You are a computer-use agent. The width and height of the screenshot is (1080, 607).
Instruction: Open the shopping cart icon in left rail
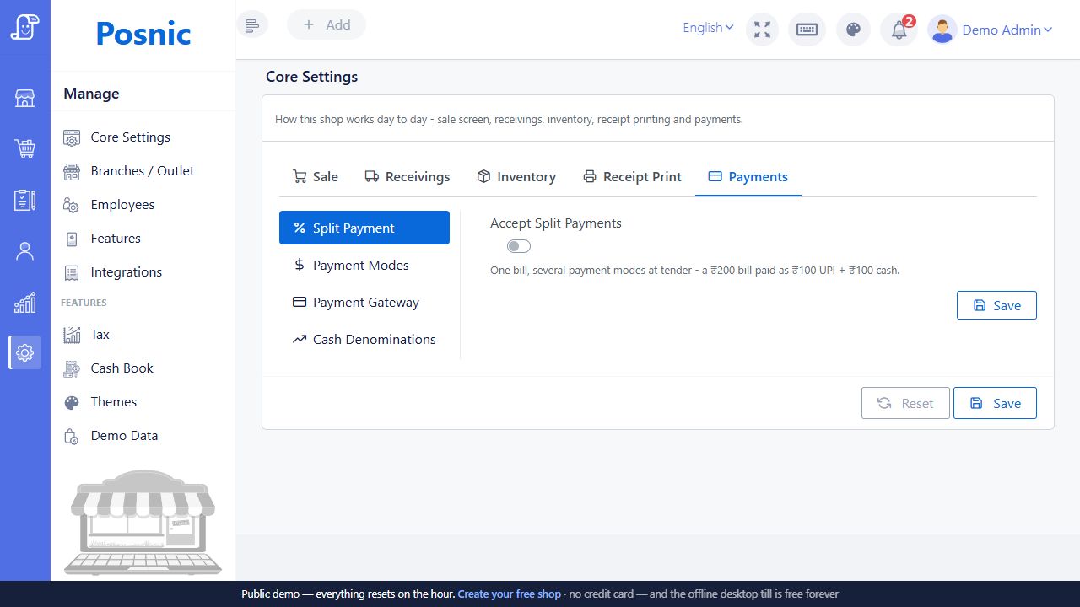tap(24, 149)
